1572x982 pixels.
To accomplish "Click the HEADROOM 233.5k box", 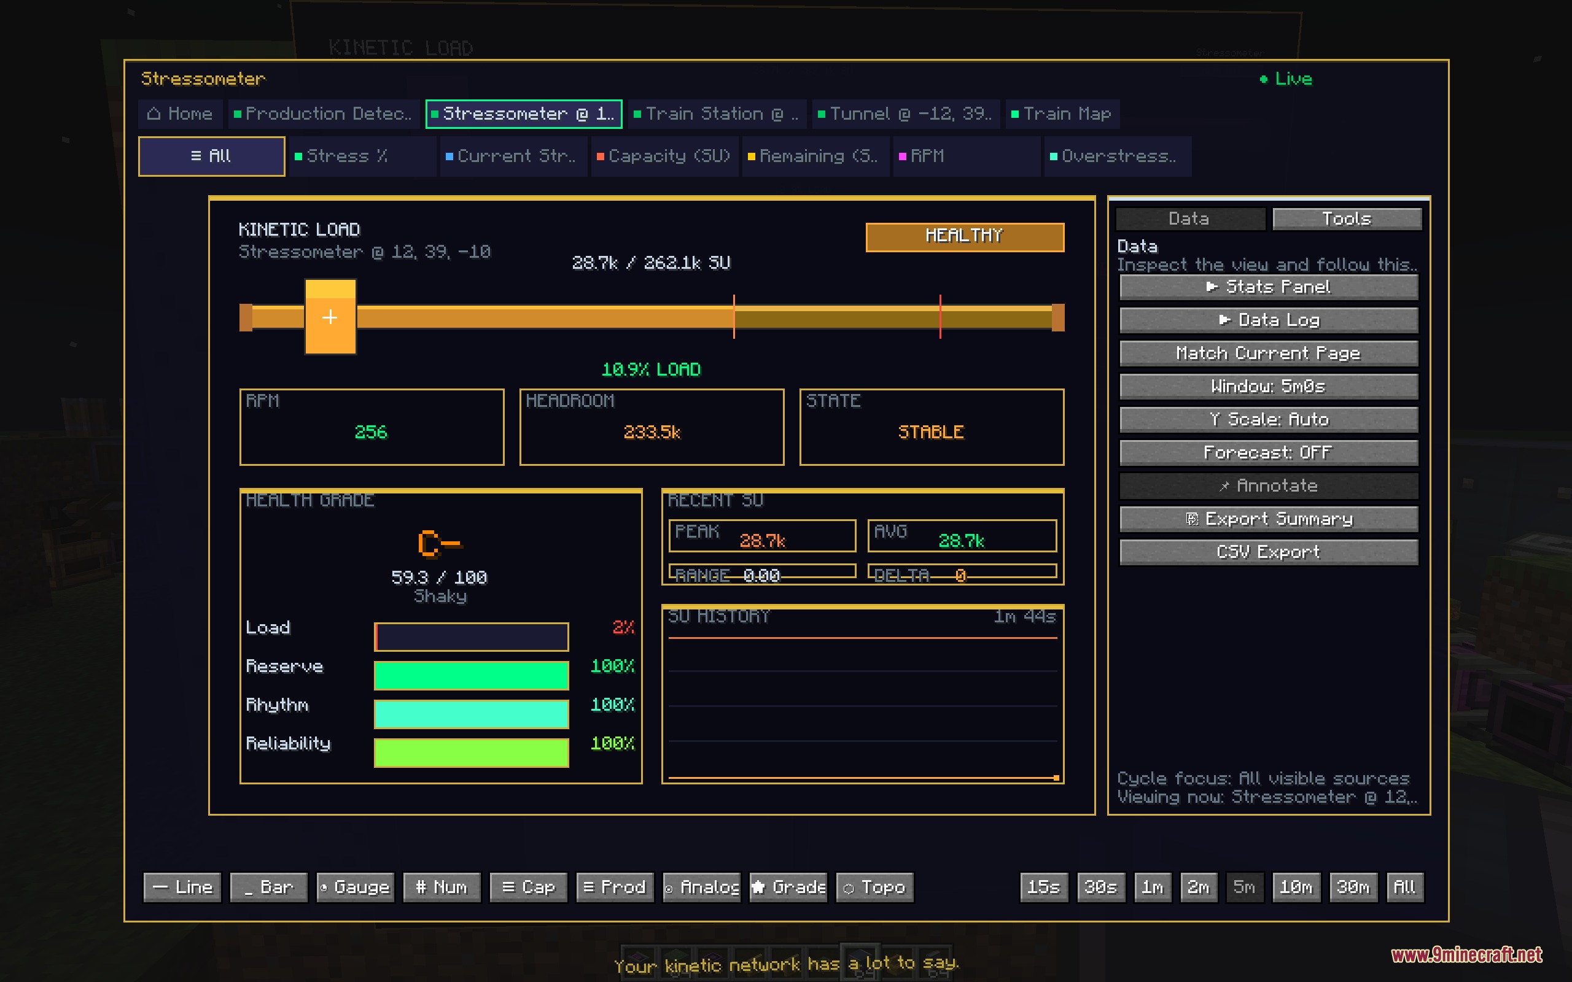I will click(652, 427).
